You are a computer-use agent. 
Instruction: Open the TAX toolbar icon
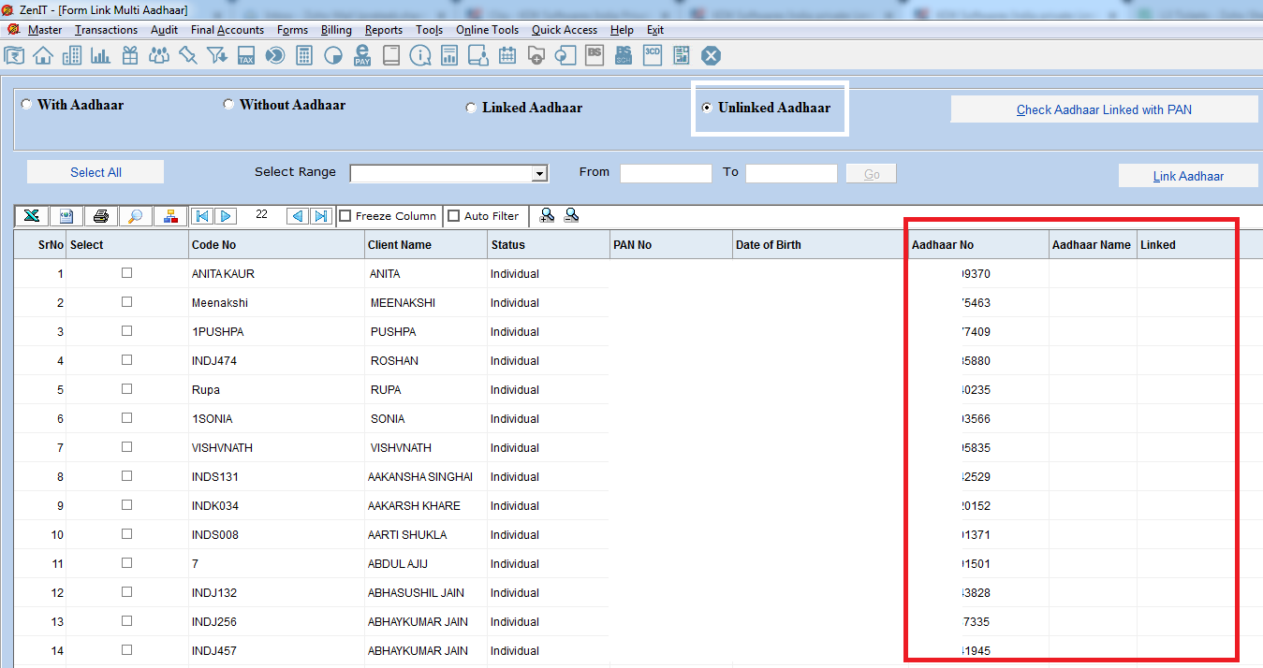pos(246,55)
